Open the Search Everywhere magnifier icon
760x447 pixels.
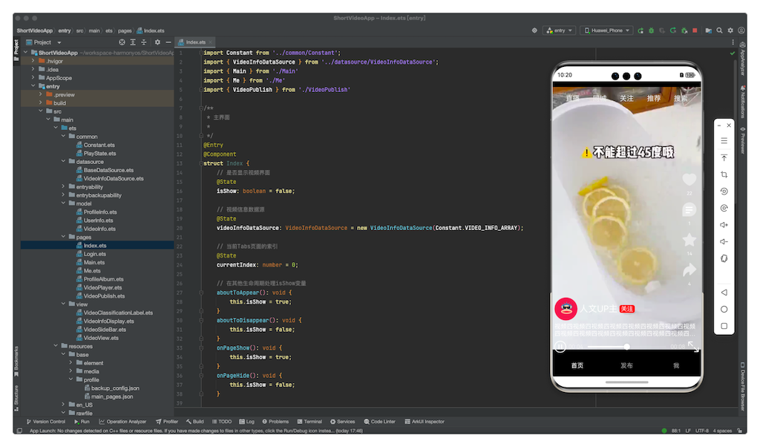pyautogui.click(x=720, y=30)
